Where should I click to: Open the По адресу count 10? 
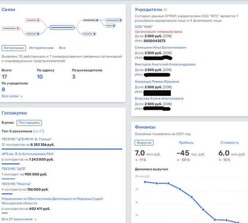(x=40, y=77)
